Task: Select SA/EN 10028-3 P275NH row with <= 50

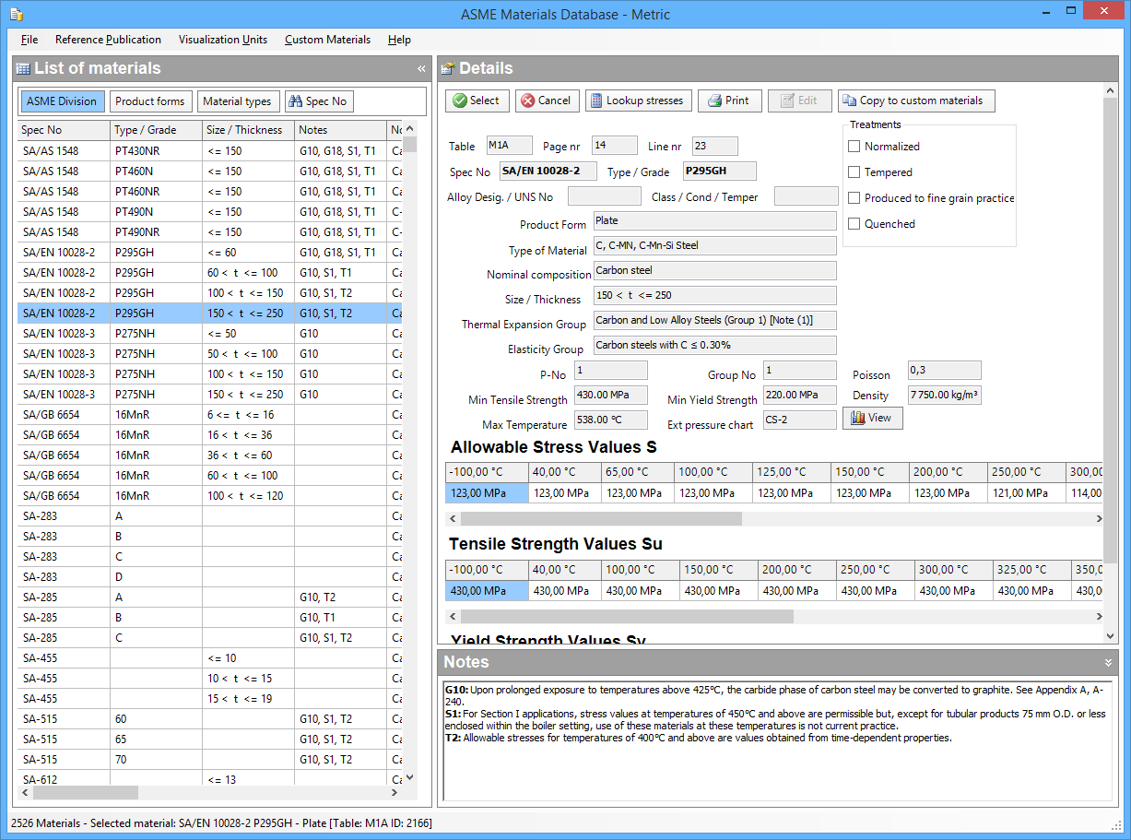Action: click(210, 334)
